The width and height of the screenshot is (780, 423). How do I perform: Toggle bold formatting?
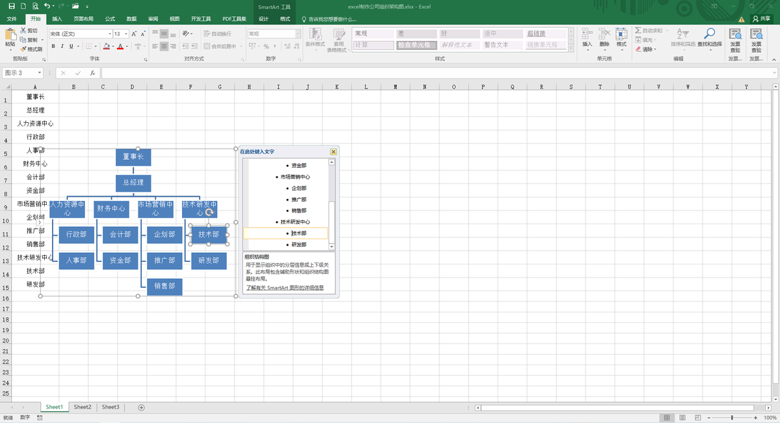click(x=53, y=46)
